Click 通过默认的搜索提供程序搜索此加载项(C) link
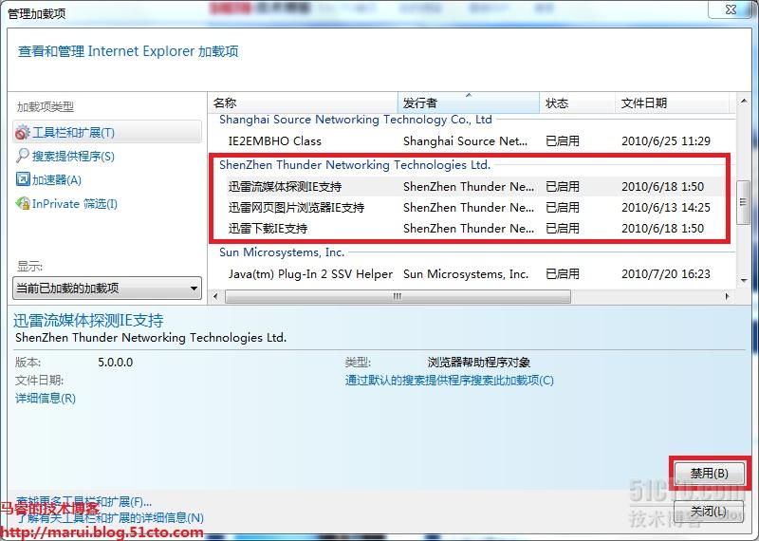 [x=449, y=381]
